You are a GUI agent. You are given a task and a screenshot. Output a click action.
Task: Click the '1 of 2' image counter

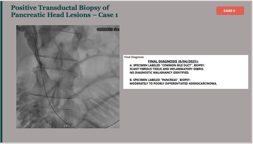pos(67,126)
